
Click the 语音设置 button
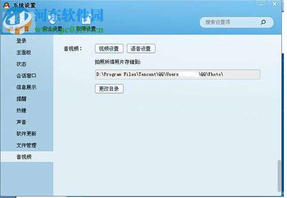[x=141, y=49]
